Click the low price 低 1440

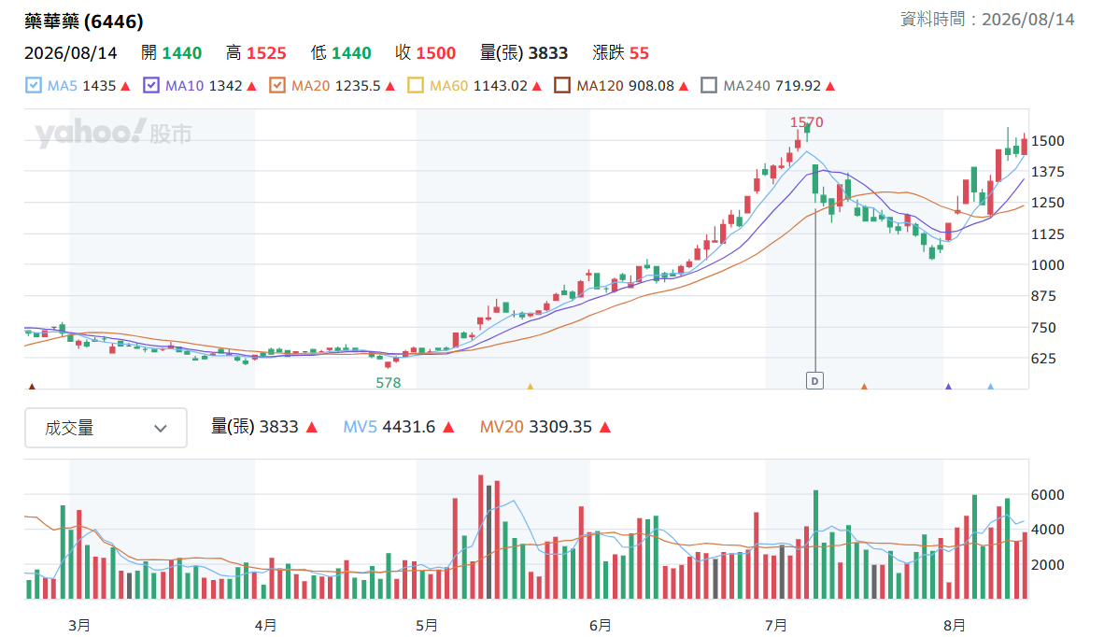[341, 53]
